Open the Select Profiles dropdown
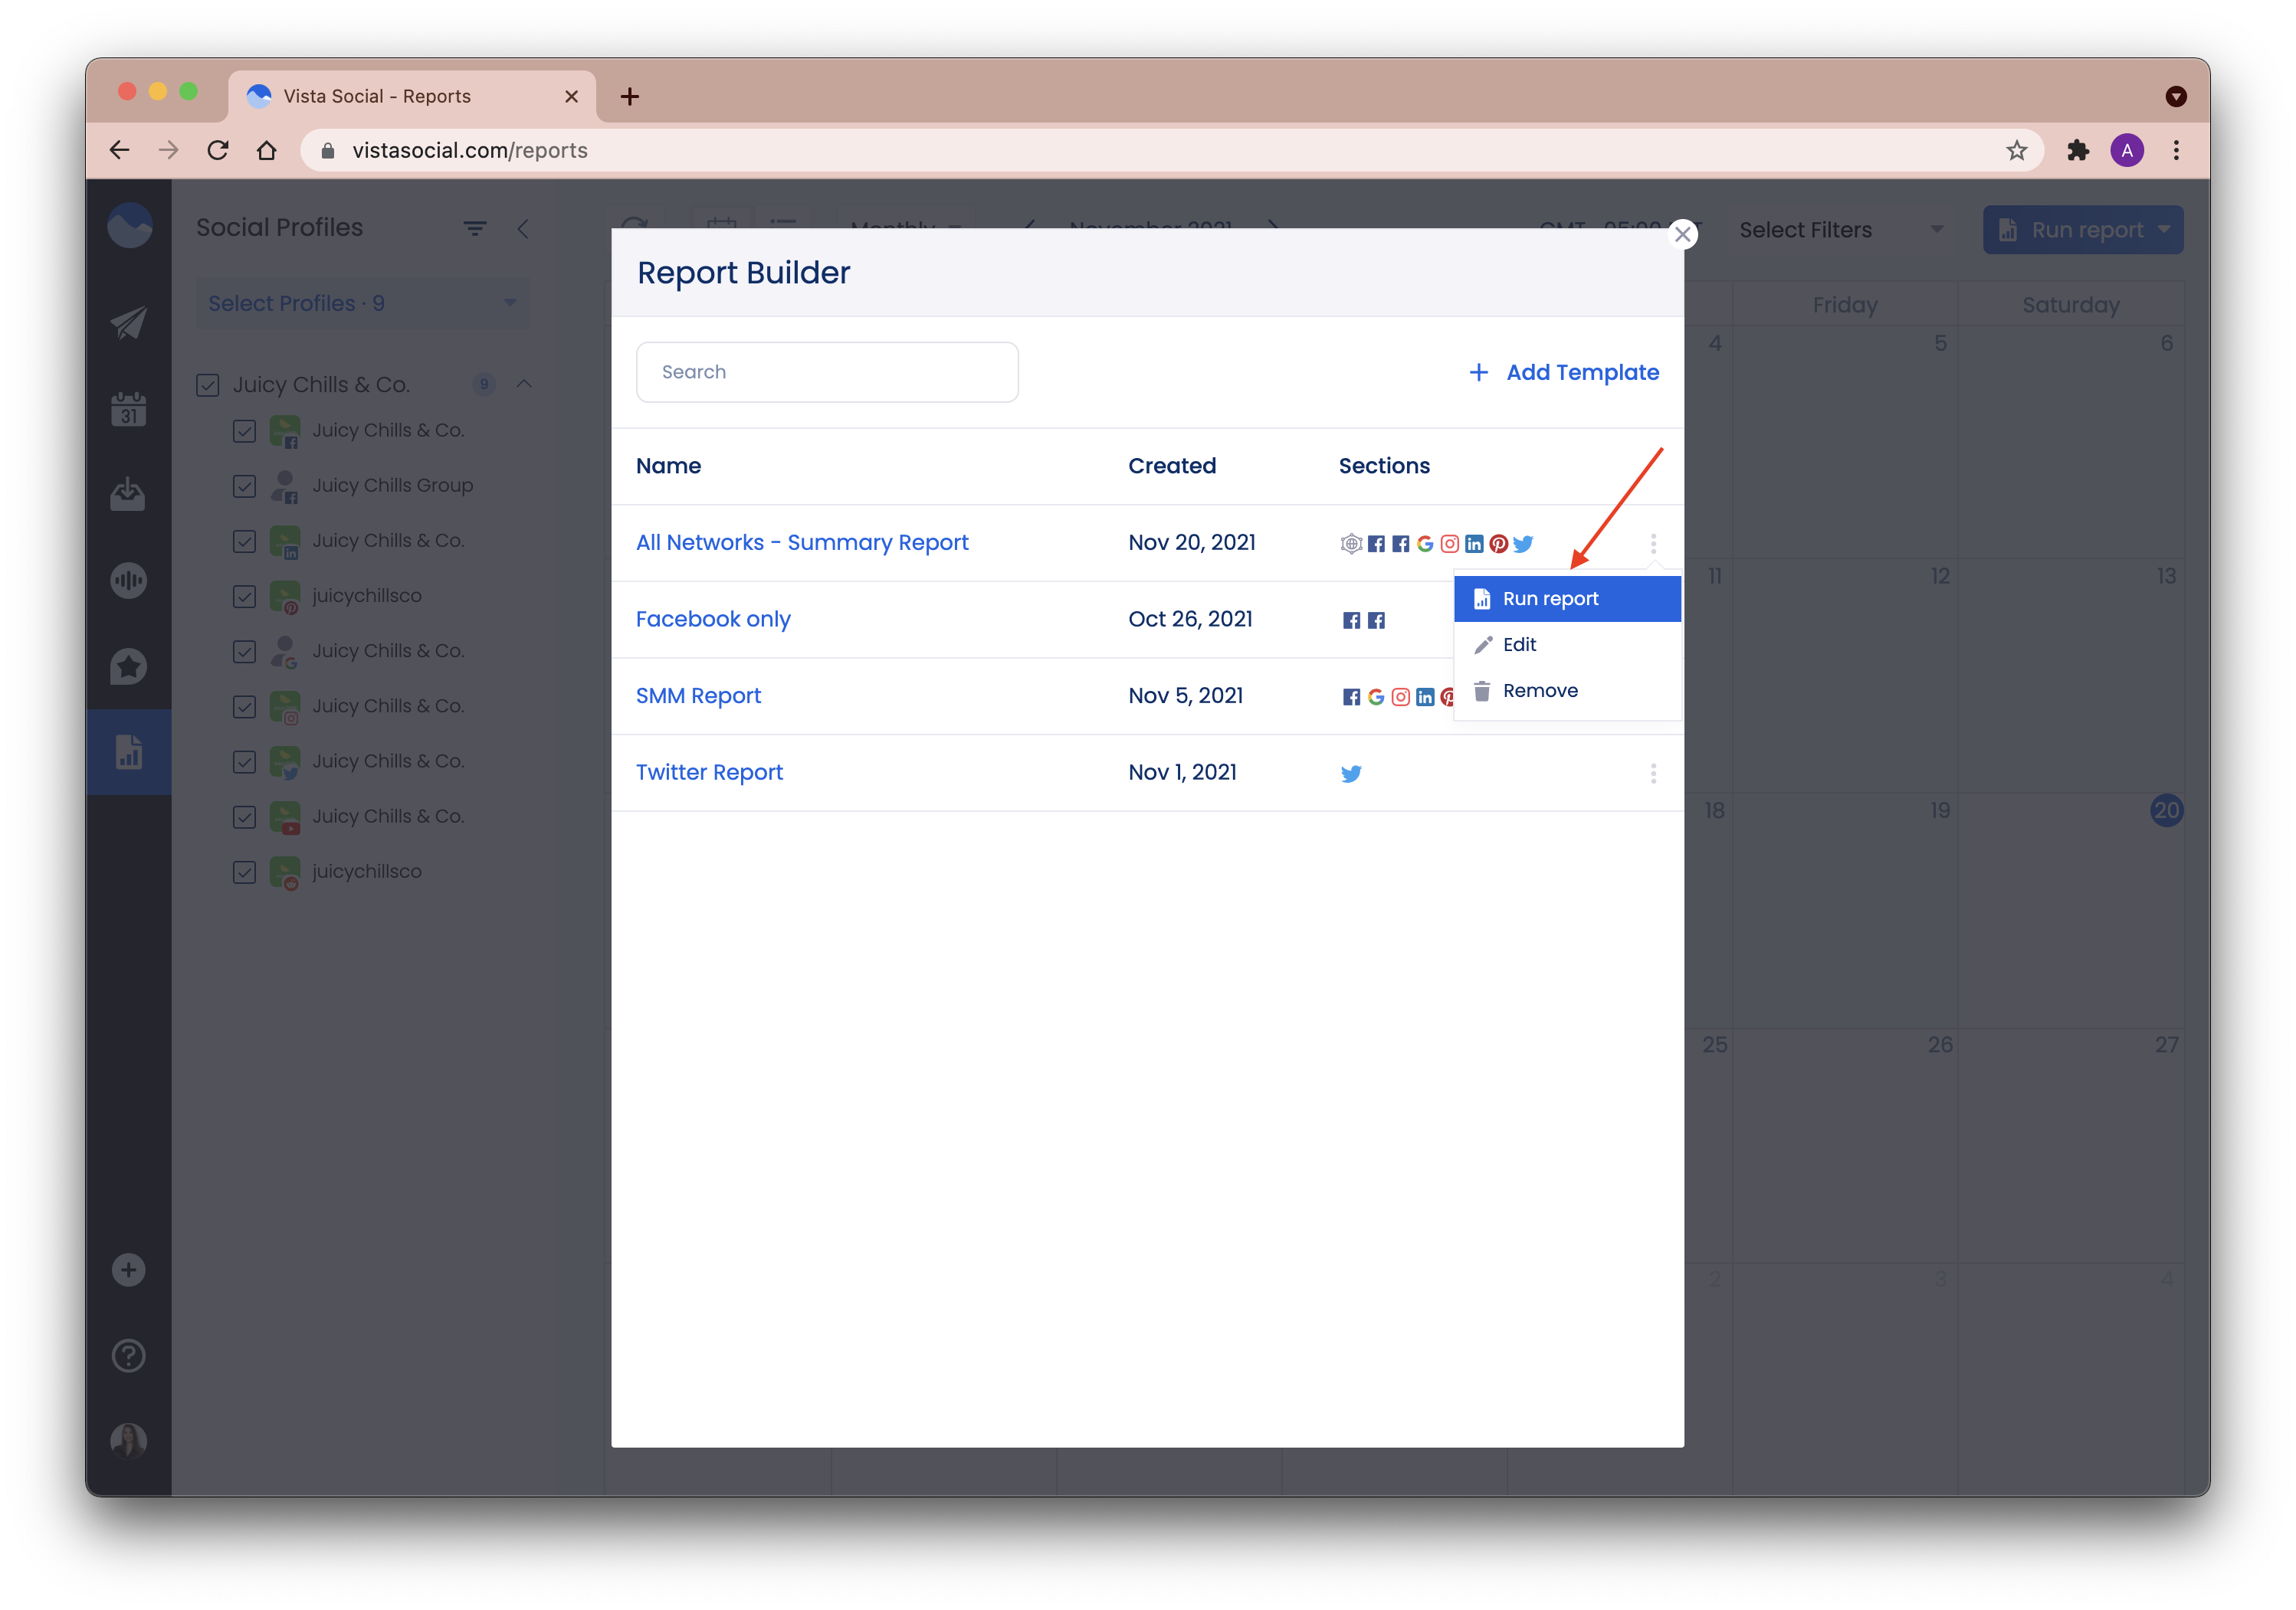The width and height of the screenshot is (2296, 1610). tap(362, 303)
